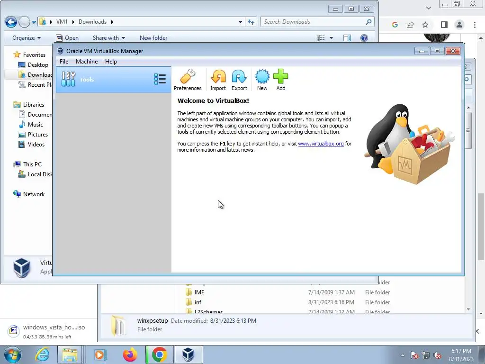The image size is (485, 364).
Task: Click the Import appliance icon
Action: [x=218, y=80]
